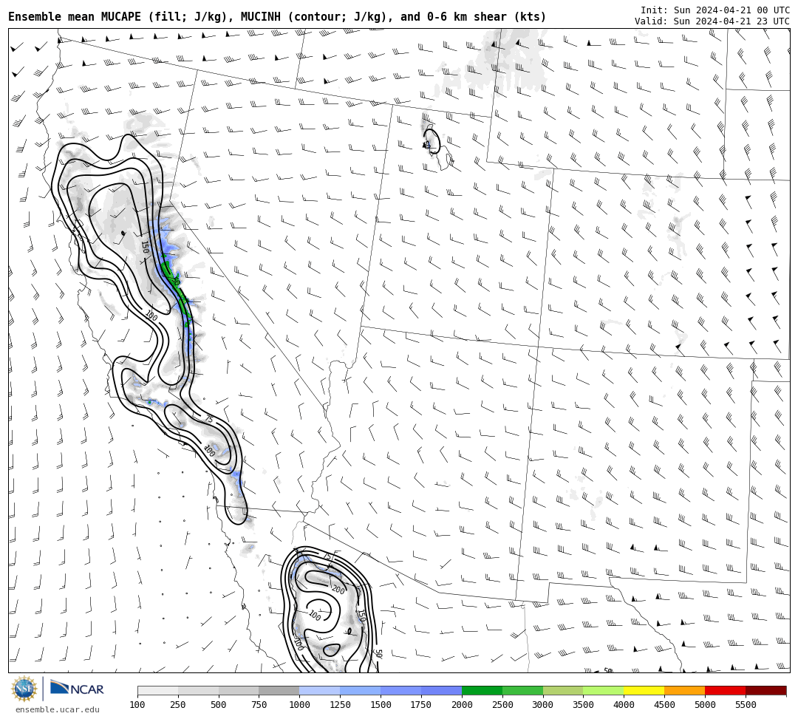798x719 pixels.
Task: Click the colorbar tick label '2500'
Action: [x=503, y=705]
